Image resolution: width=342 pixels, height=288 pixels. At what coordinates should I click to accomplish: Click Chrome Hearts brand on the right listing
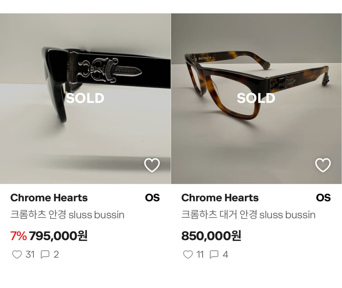220,198
